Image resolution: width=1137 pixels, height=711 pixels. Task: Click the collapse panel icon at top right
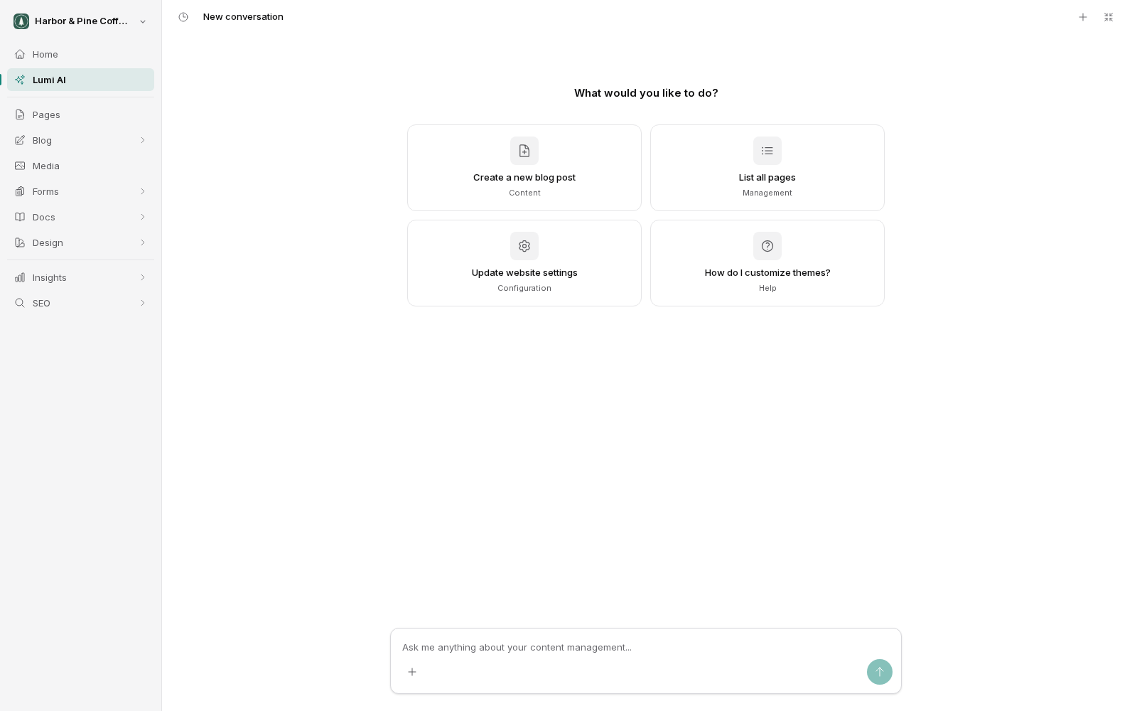pos(1109,17)
